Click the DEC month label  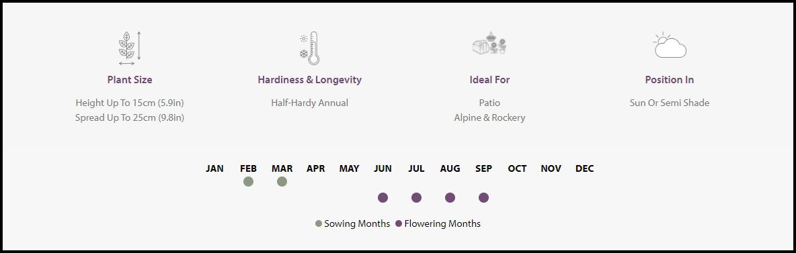click(584, 168)
